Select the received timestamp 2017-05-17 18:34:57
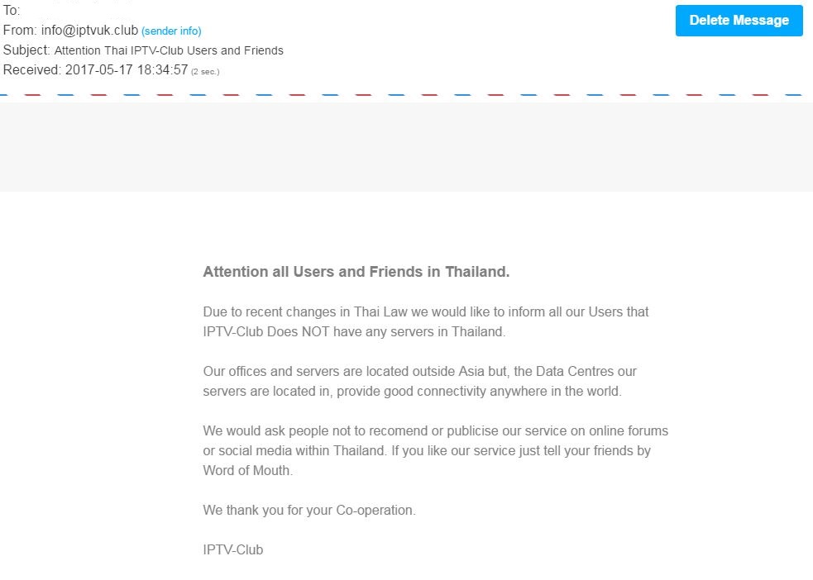This screenshot has height=580, width=813. pyautogui.click(x=127, y=70)
